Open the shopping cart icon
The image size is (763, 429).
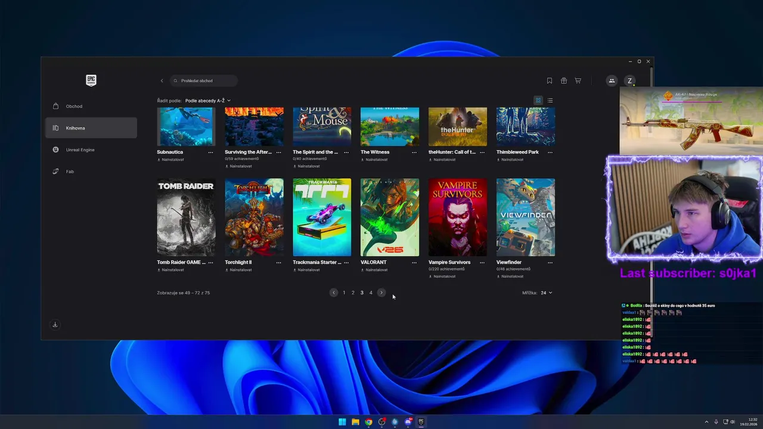coord(578,80)
